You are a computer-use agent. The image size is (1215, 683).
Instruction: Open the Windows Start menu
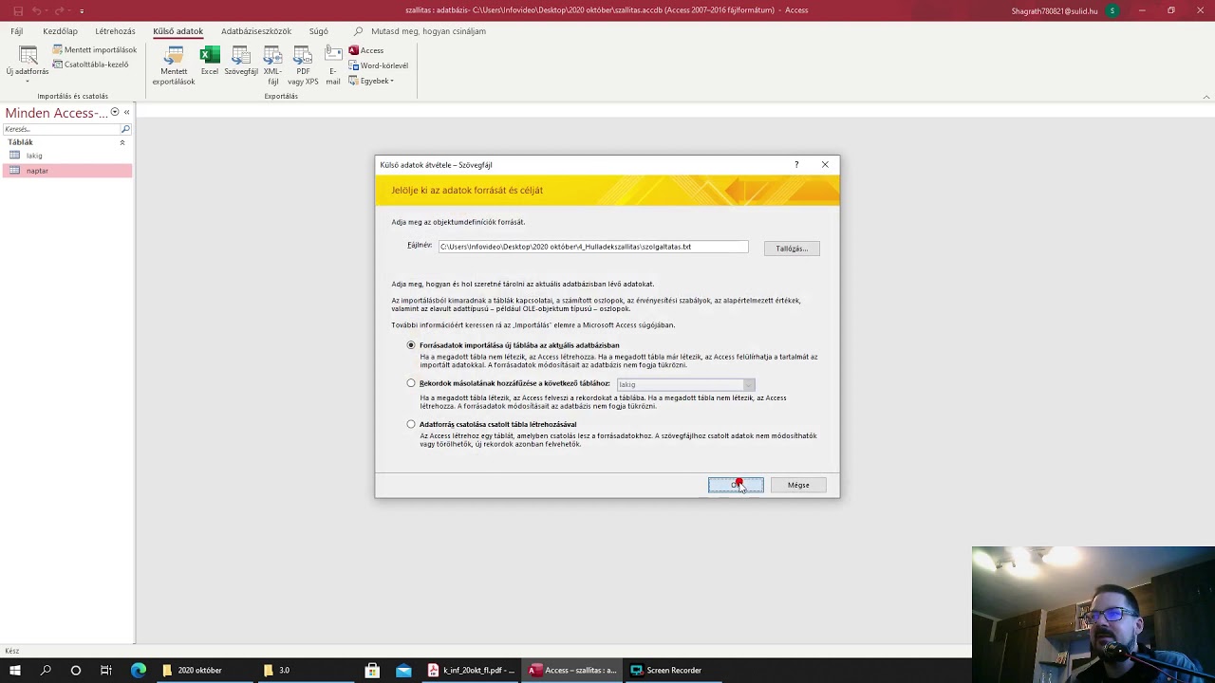[15, 670]
